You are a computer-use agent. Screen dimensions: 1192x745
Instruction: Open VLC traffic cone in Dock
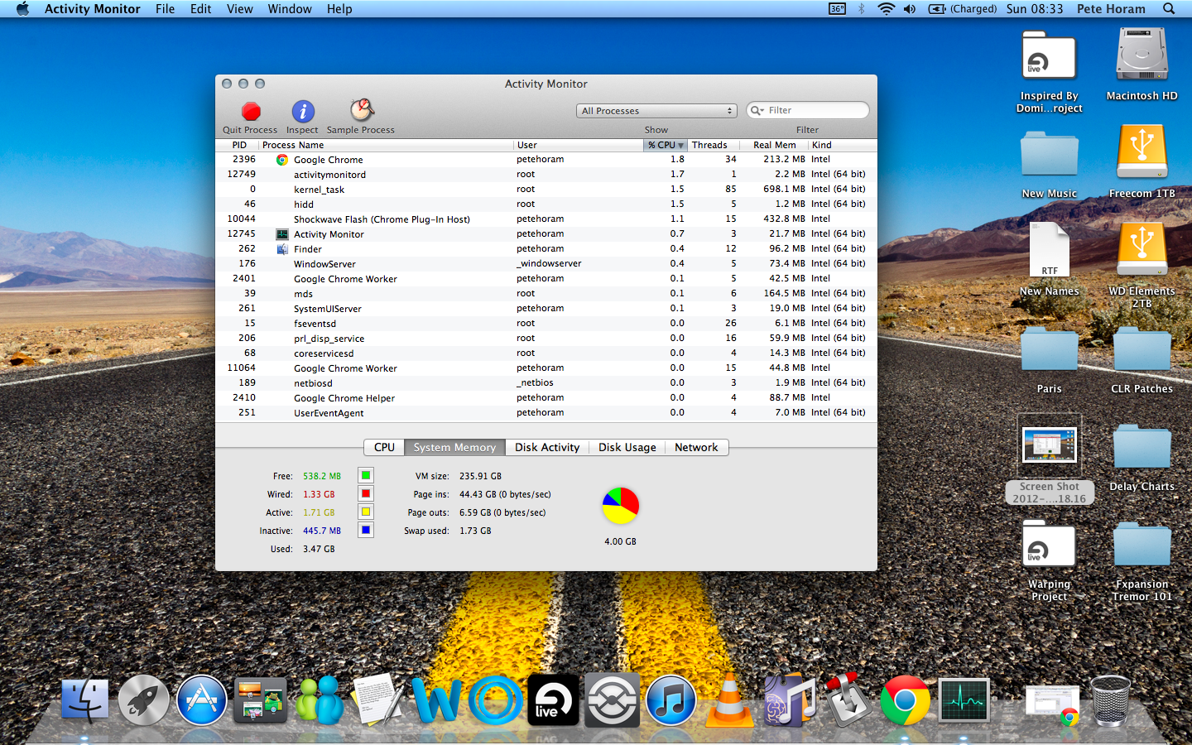(729, 700)
